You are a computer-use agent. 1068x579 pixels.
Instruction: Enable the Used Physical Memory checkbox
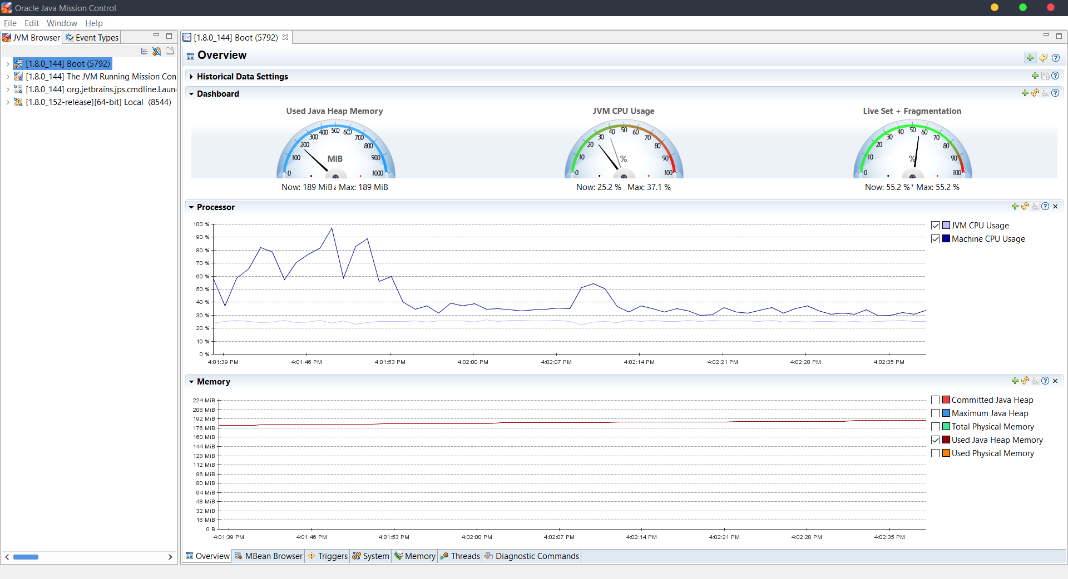936,453
